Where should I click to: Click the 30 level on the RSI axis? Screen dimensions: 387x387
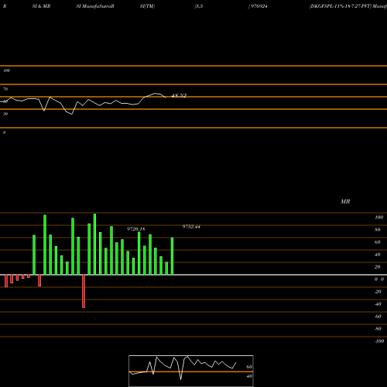[x=5, y=114]
